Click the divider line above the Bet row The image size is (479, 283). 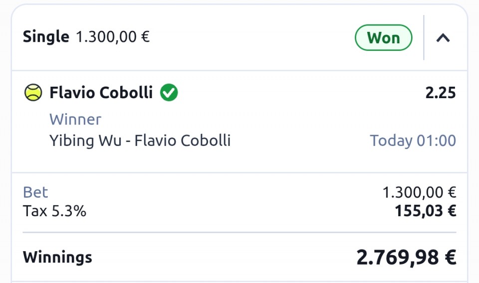(x=239, y=173)
